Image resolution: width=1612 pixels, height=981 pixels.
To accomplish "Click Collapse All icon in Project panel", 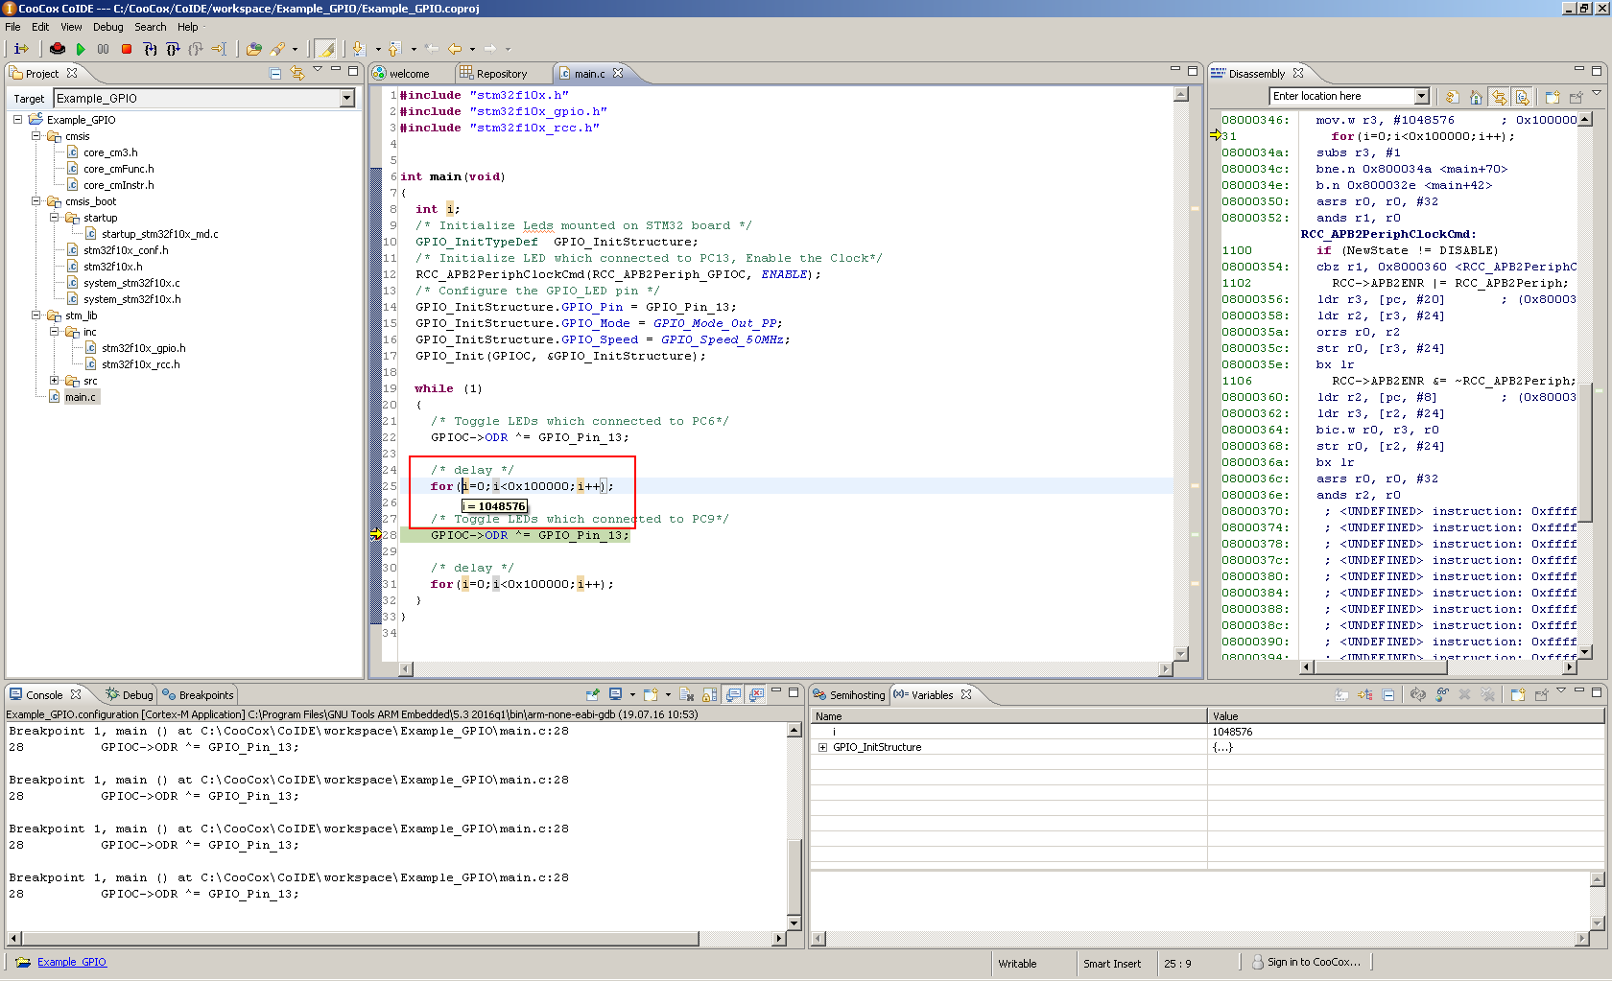I will coord(275,74).
